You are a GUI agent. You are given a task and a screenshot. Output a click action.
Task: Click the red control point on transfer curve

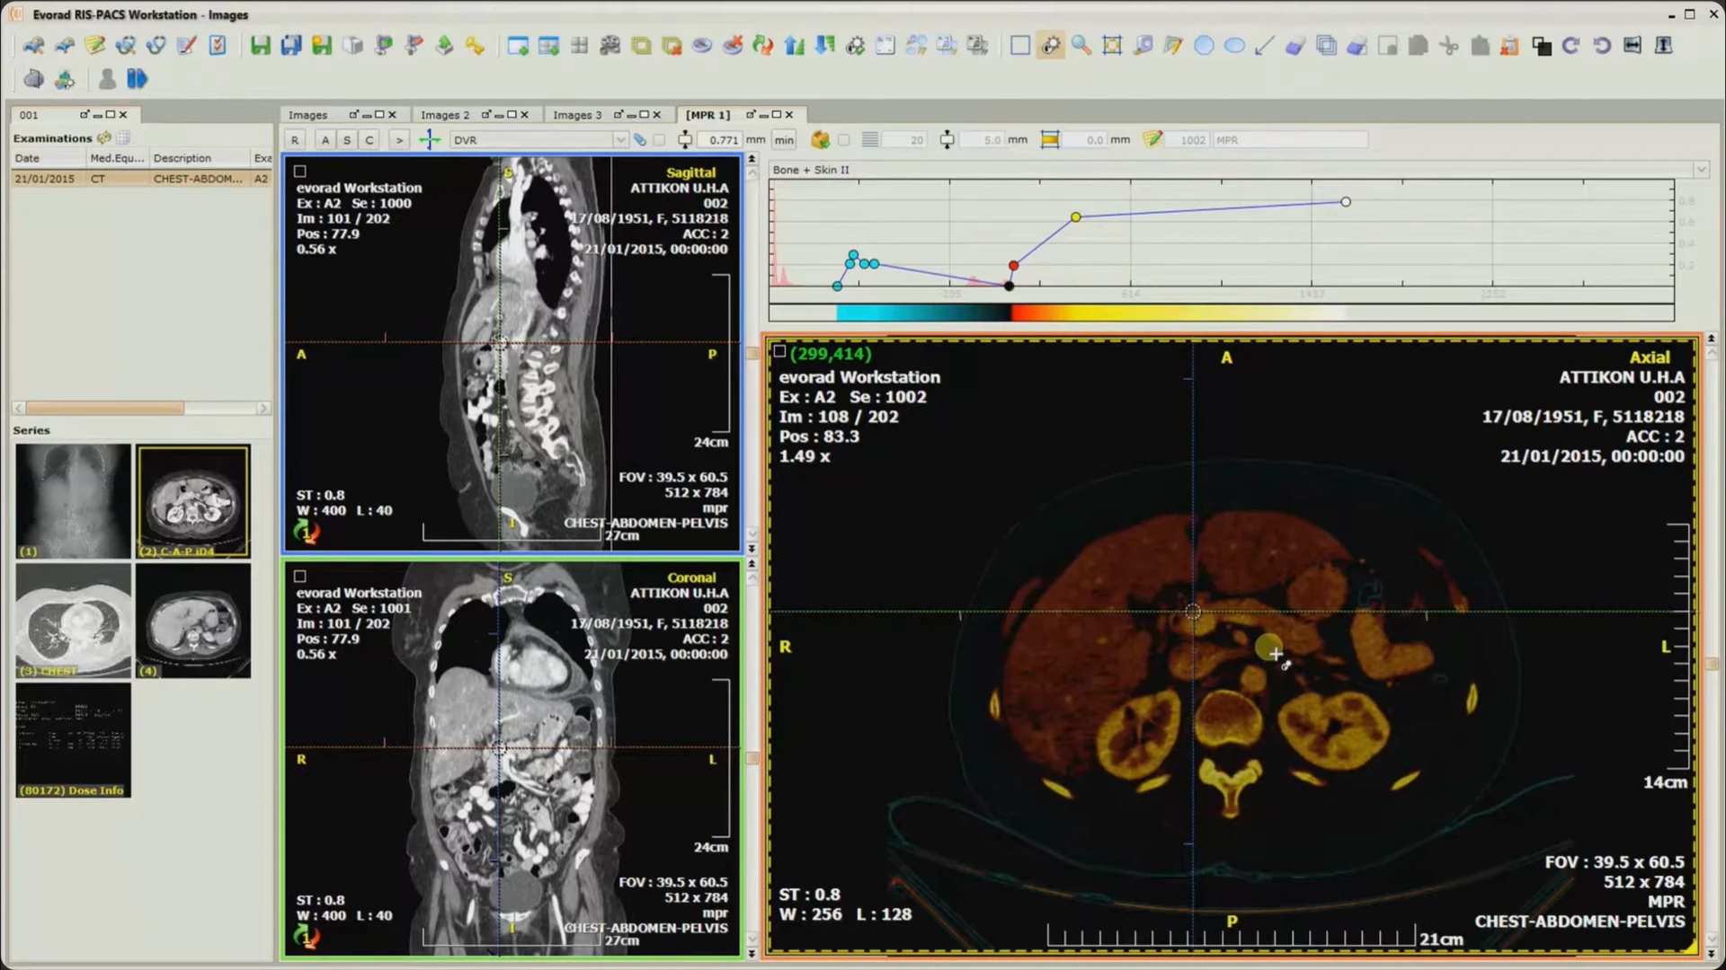1013,266
